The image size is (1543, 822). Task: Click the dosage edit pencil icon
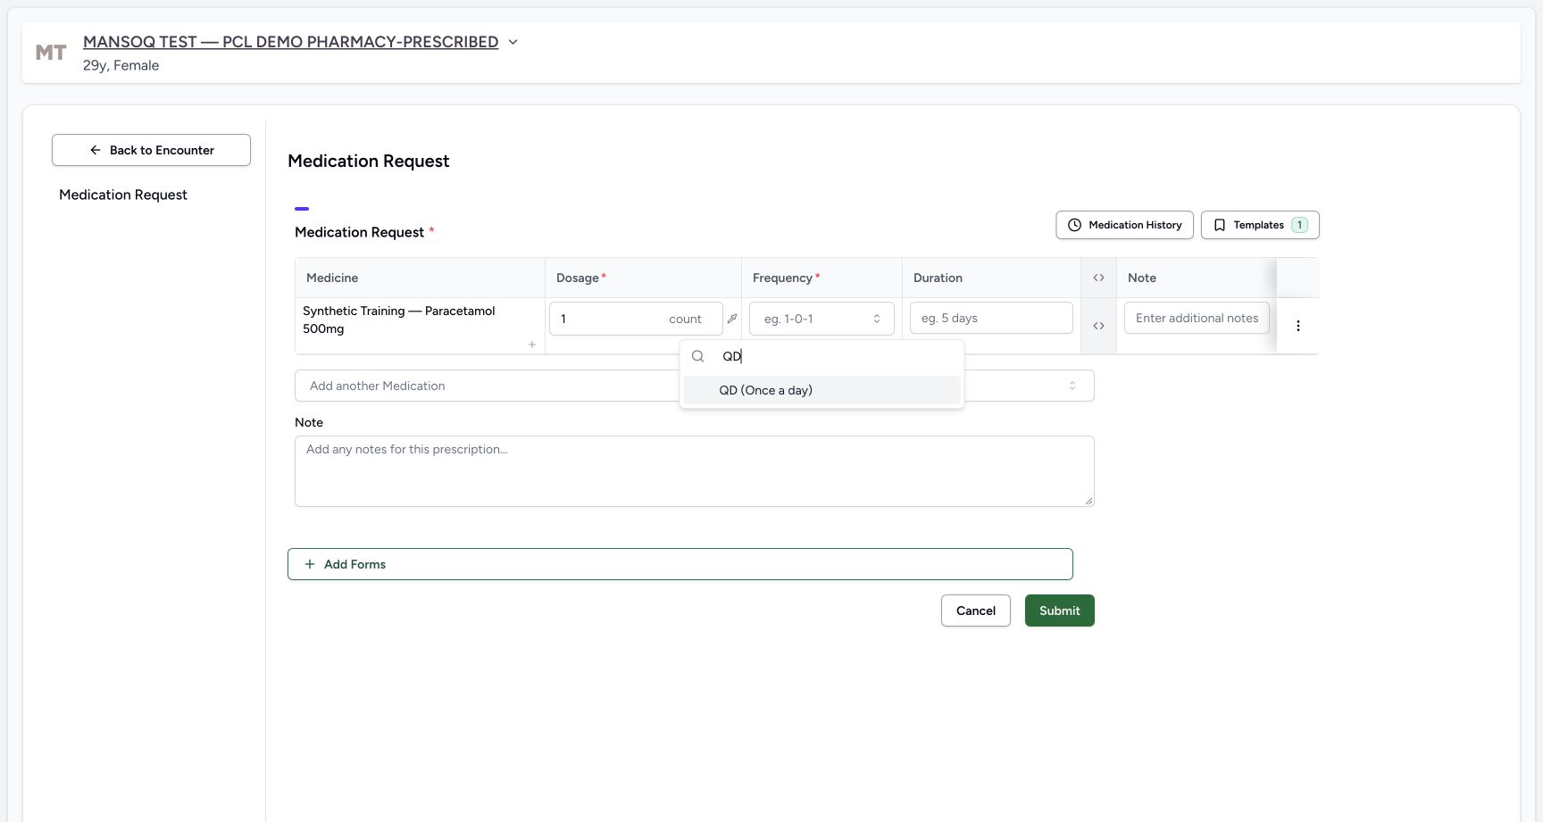[x=732, y=319]
